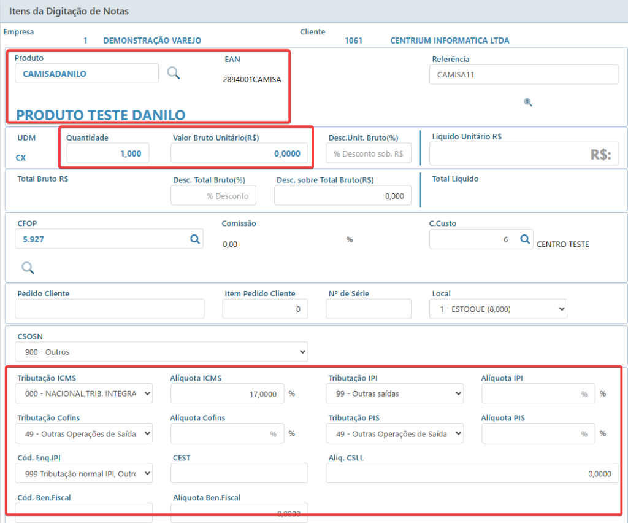Expand the CSOSN 900 - Outros dropdown
Image resolution: width=628 pixels, height=523 pixels.
pyautogui.click(x=161, y=352)
